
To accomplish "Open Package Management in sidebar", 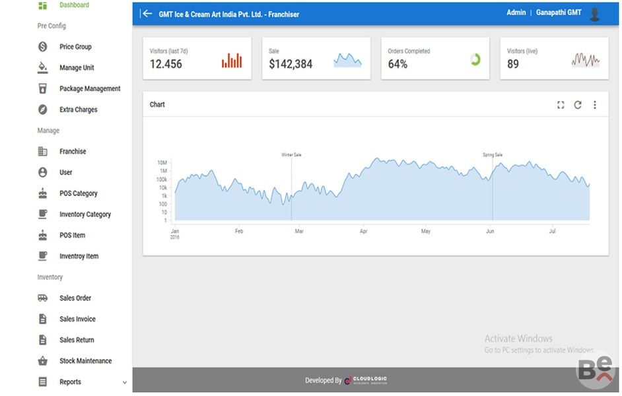I will coord(90,88).
